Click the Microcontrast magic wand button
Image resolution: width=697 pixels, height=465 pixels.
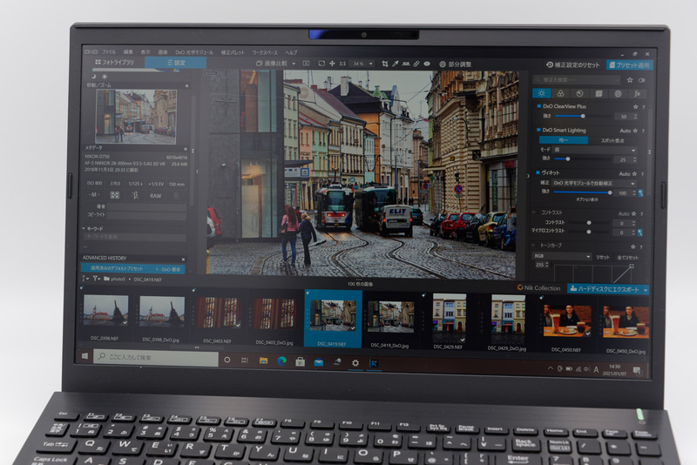pyautogui.click(x=640, y=232)
